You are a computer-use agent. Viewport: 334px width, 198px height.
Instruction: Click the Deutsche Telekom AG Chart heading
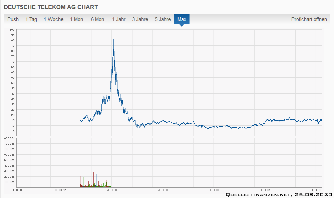(x=51, y=7)
